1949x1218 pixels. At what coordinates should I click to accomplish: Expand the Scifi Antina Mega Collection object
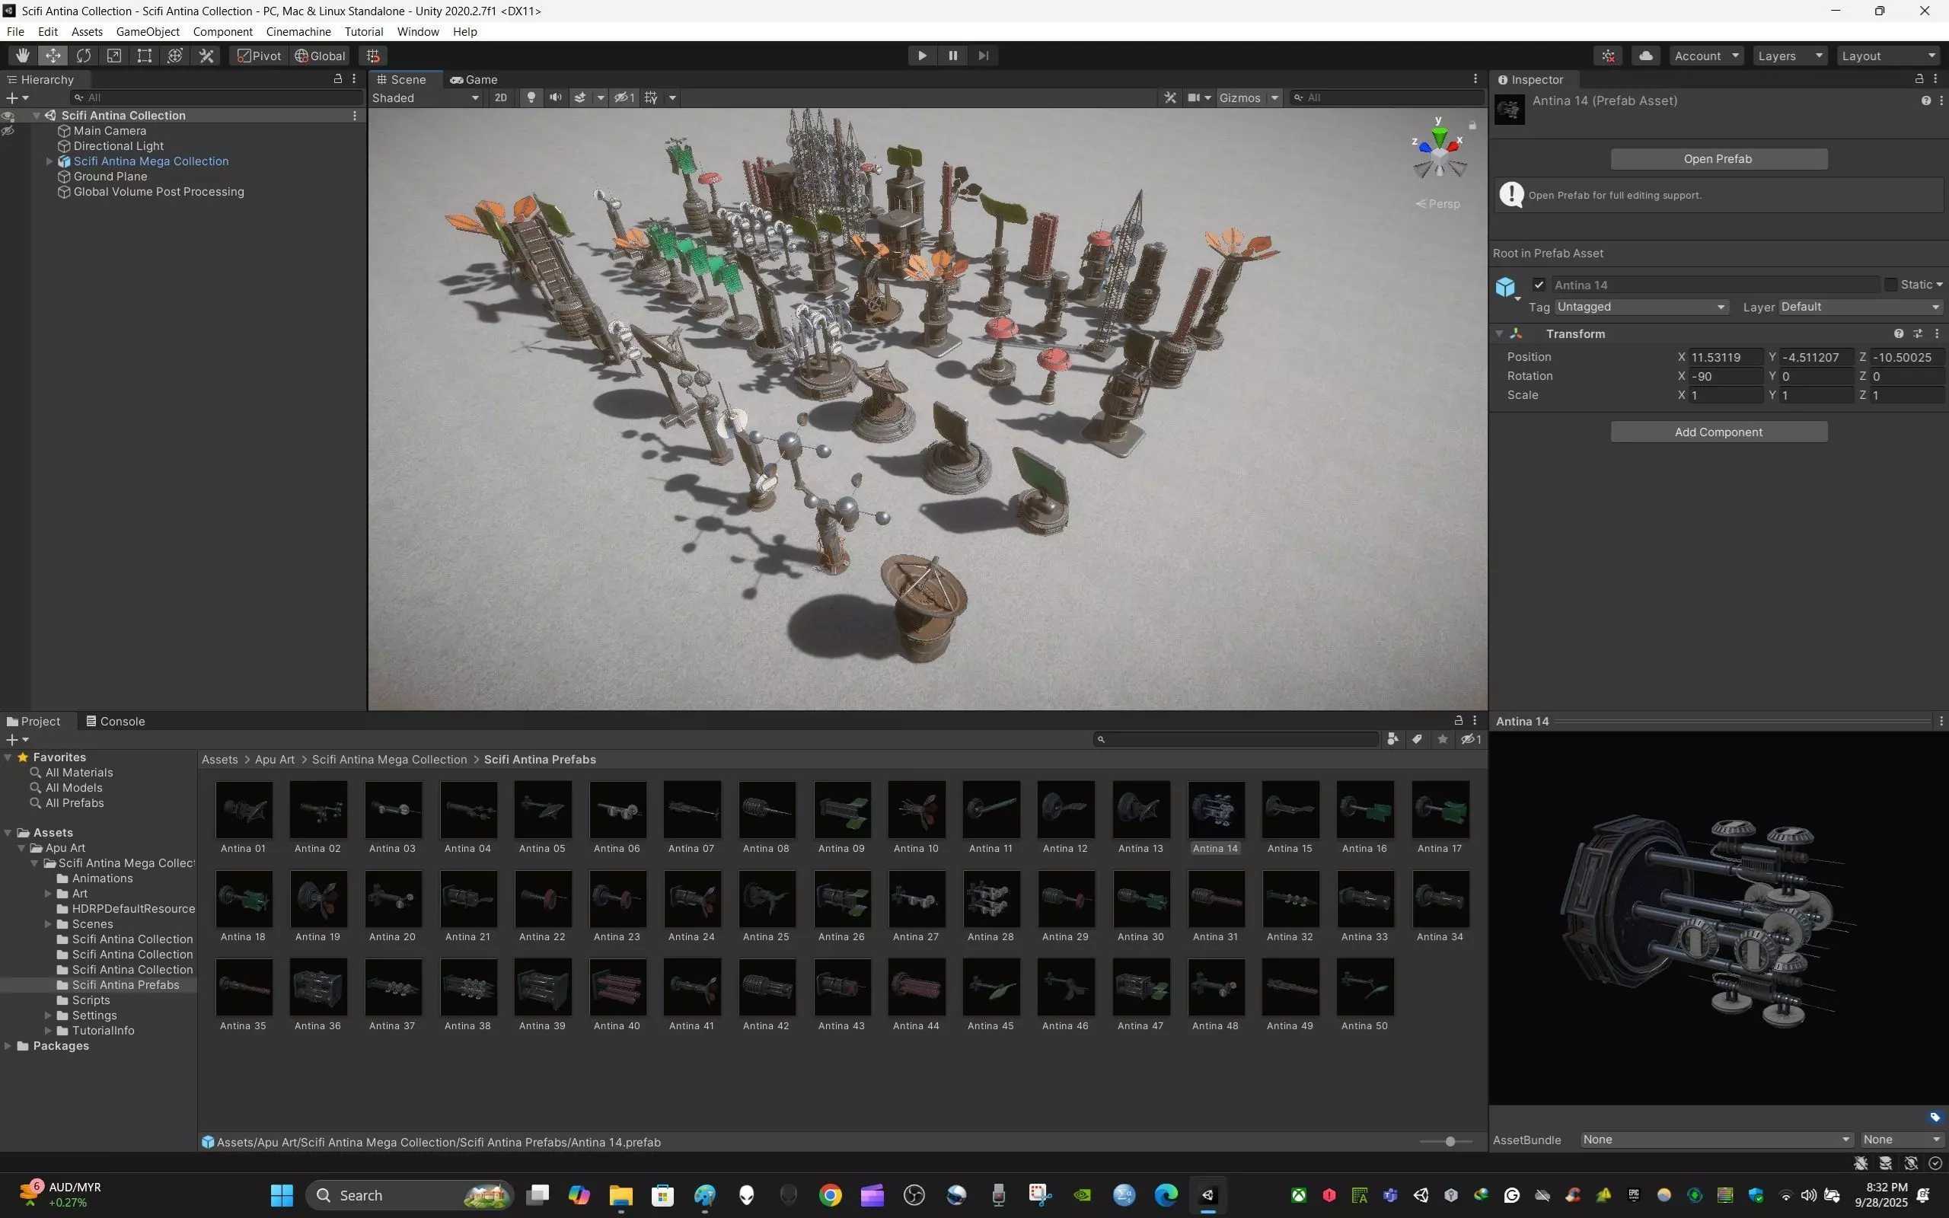(x=49, y=161)
